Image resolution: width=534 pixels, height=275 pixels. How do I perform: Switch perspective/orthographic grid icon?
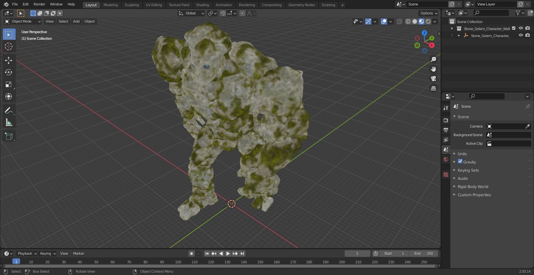(x=433, y=89)
